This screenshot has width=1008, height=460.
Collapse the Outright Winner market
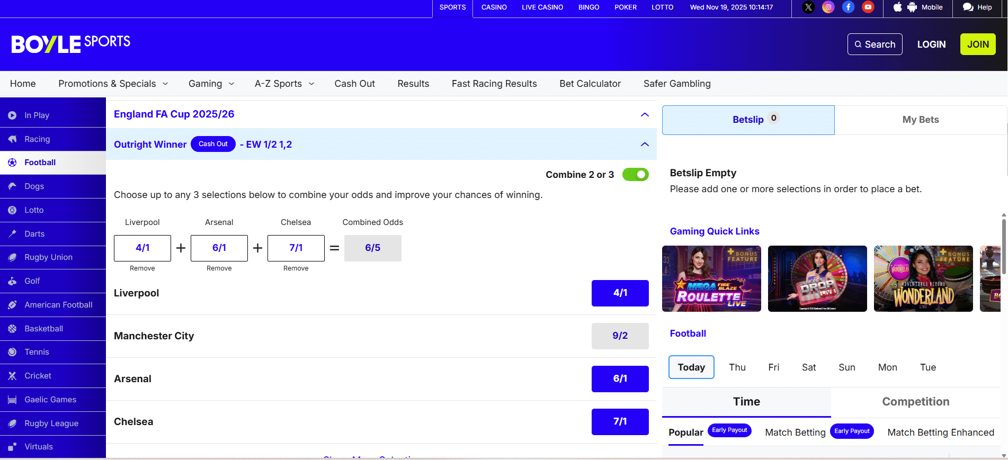(x=645, y=145)
